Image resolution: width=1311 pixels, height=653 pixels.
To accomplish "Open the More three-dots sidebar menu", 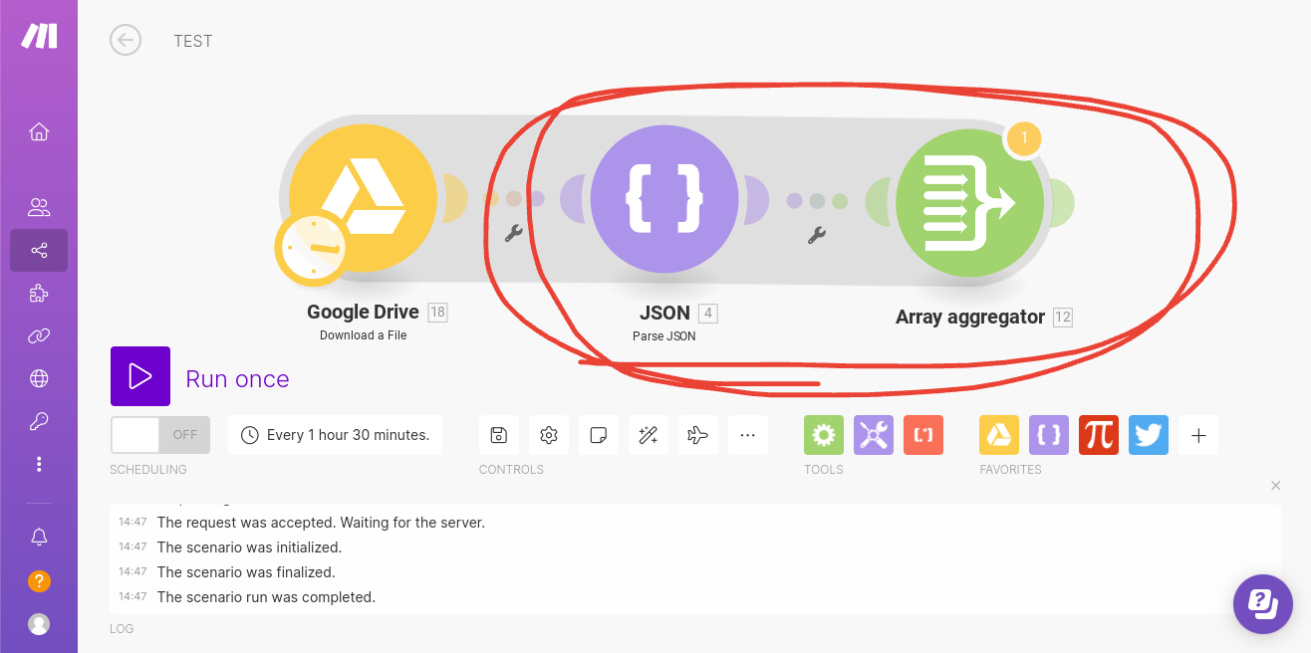I will click(39, 464).
